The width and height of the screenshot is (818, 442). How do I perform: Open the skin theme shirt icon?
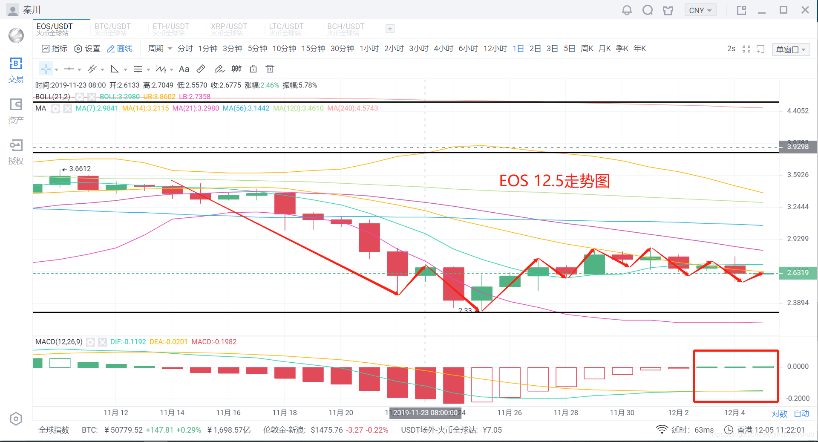[x=668, y=10]
